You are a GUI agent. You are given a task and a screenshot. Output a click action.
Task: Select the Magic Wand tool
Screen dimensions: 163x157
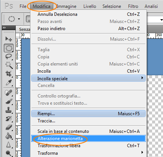point(9,65)
